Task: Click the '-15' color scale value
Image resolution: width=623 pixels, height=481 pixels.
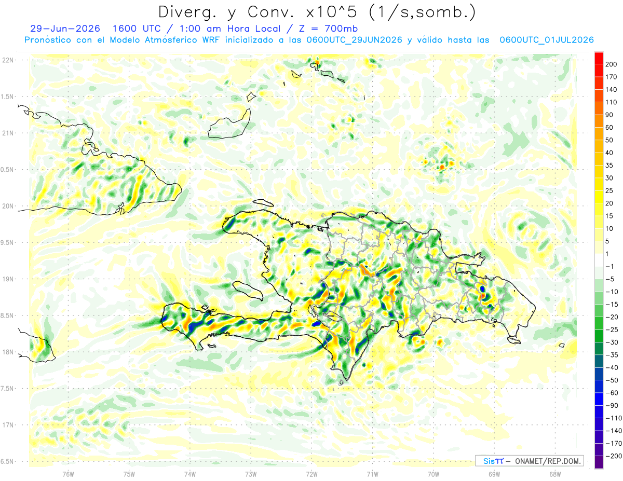Action: pyautogui.click(x=611, y=304)
